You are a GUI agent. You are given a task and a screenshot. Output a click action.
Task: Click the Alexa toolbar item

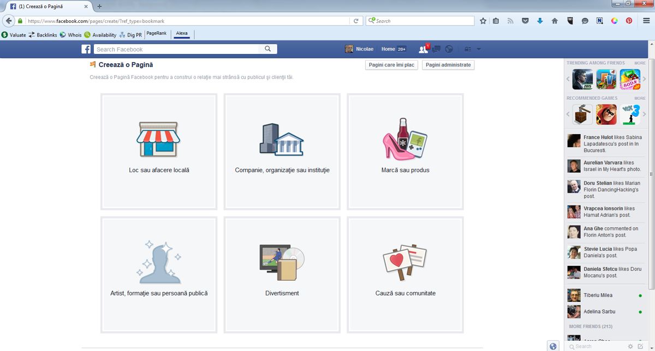pos(182,33)
